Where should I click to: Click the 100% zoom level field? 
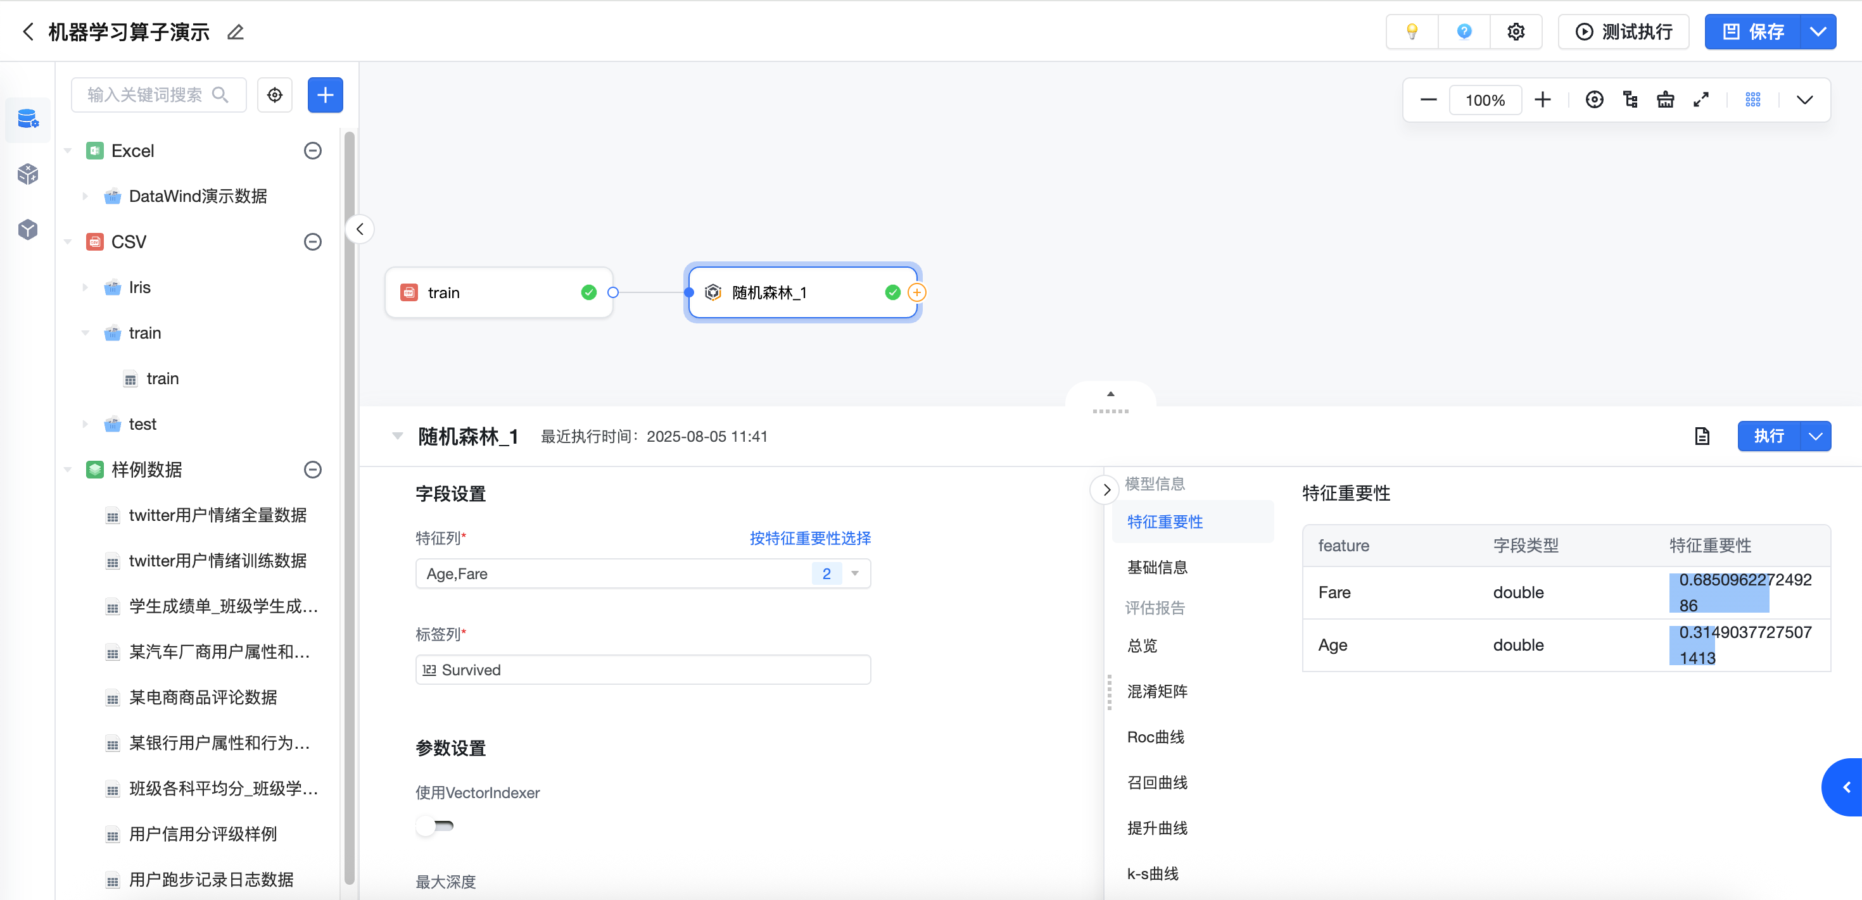point(1485,99)
